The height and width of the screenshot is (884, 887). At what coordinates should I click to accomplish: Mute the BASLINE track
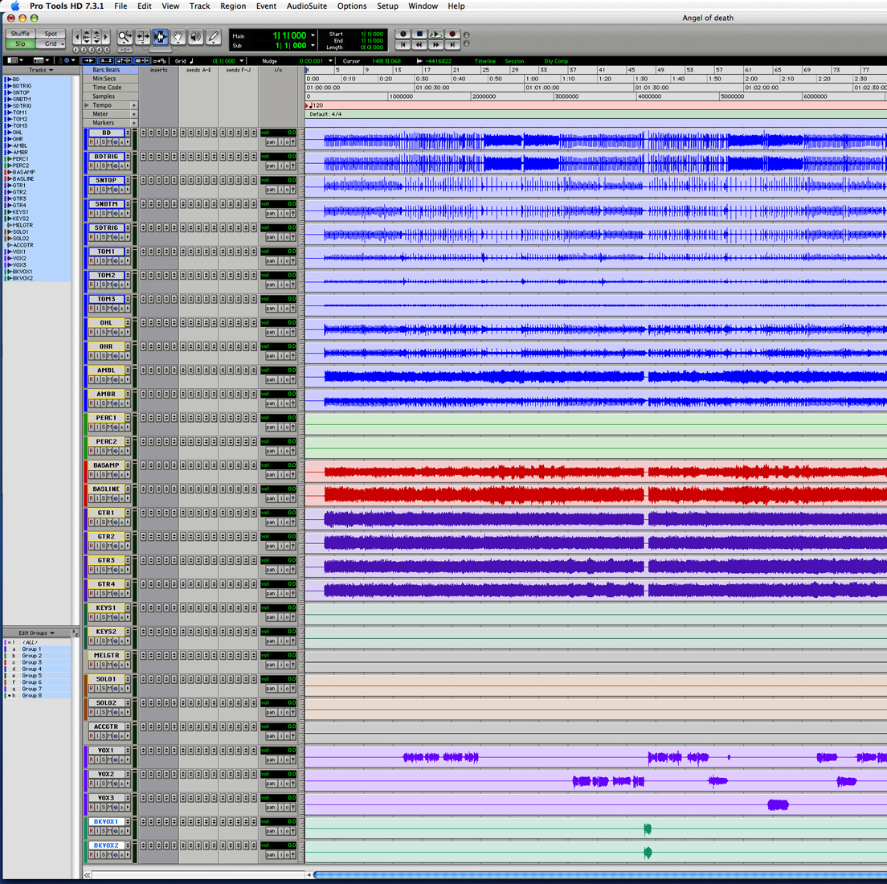pos(110,498)
